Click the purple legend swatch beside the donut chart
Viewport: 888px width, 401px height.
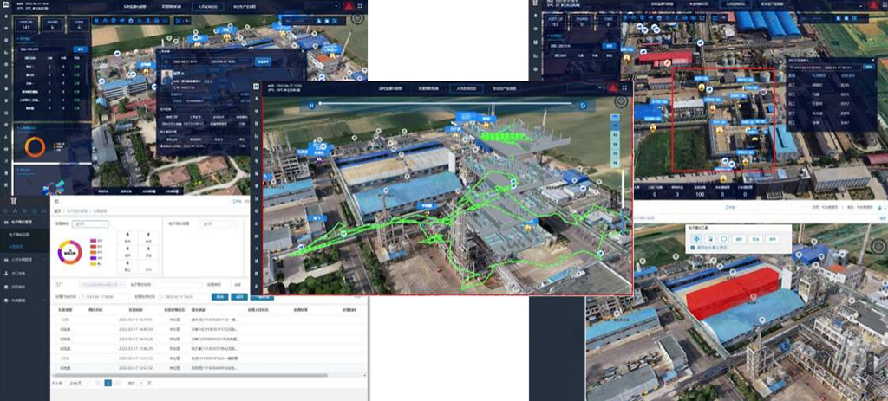tap(94, 258)
